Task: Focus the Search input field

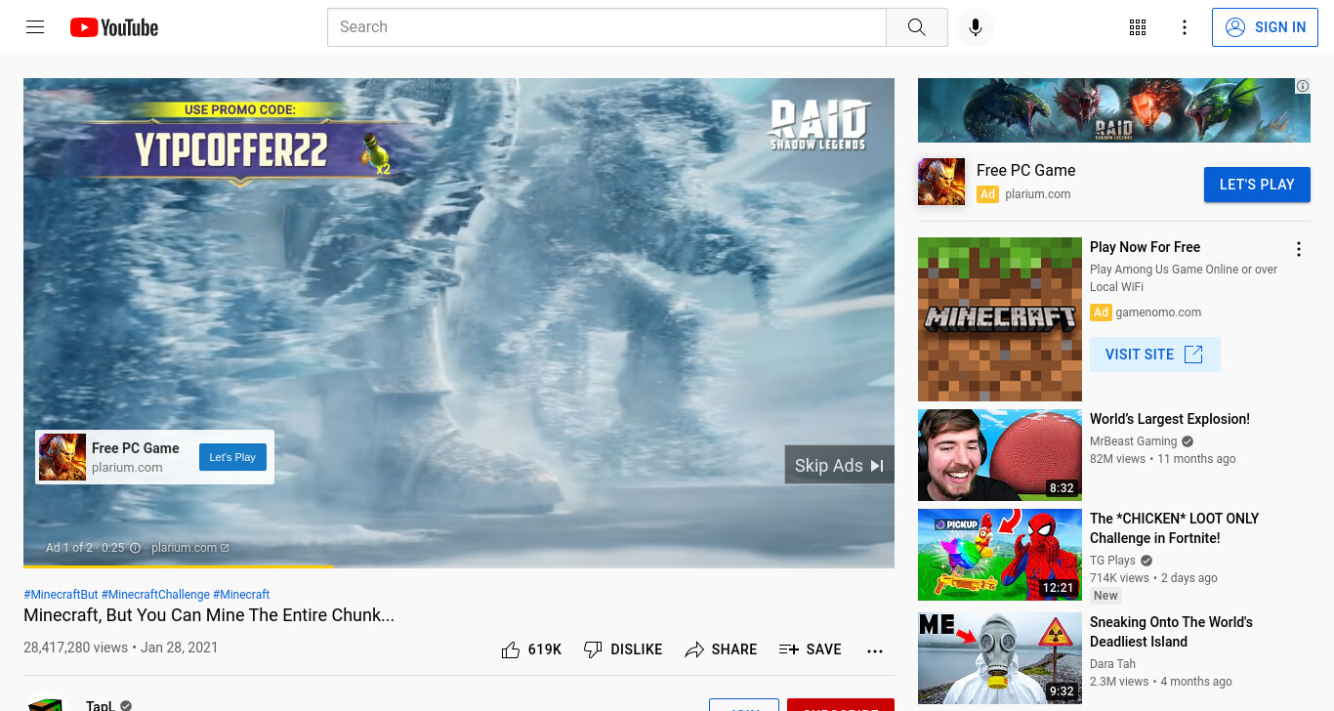Action: tap(606, 27)
